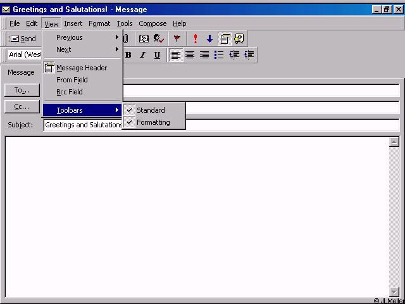Align text left

coord(176,55)
